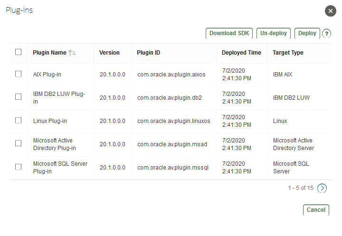Check the IBM DB2 LUW Plug-in checkbox
This screenshot has height=236, width=342.
click(x=19, y=97)
